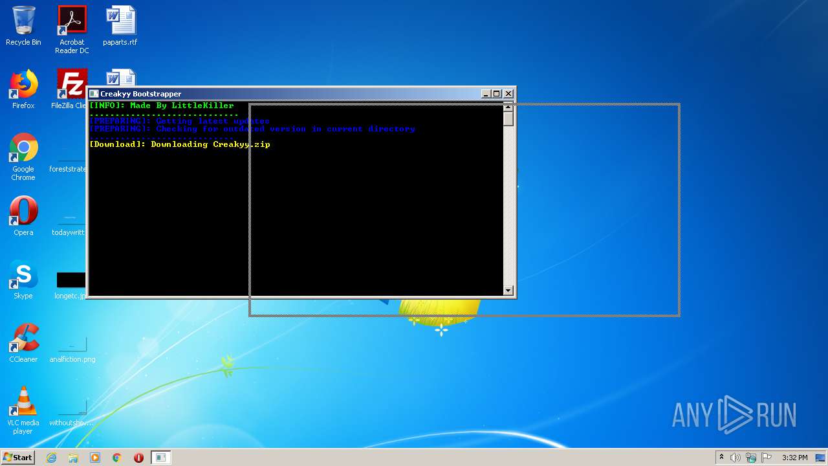Click the 3:32 PM clock
The height and width of the screenshot is (466, 828).
point(794,458)
